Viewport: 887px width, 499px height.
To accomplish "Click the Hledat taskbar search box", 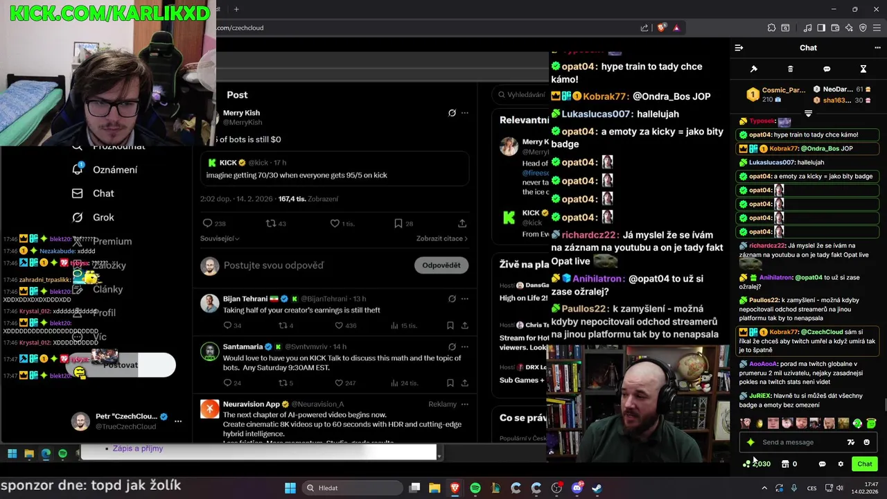I will click(x=351, y=488).
